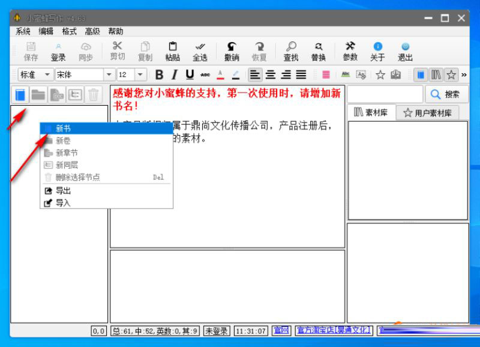Click the Sync (同步) cloud icon
480x347 pixels.
pos(86,52)
